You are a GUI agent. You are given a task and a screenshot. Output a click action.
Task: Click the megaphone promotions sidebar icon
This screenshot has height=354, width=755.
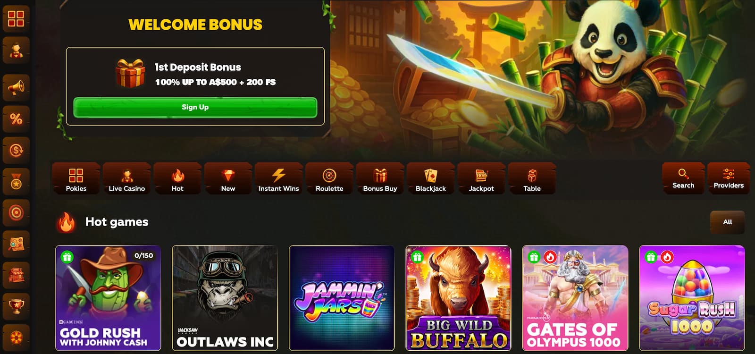[x=16, y=87]
